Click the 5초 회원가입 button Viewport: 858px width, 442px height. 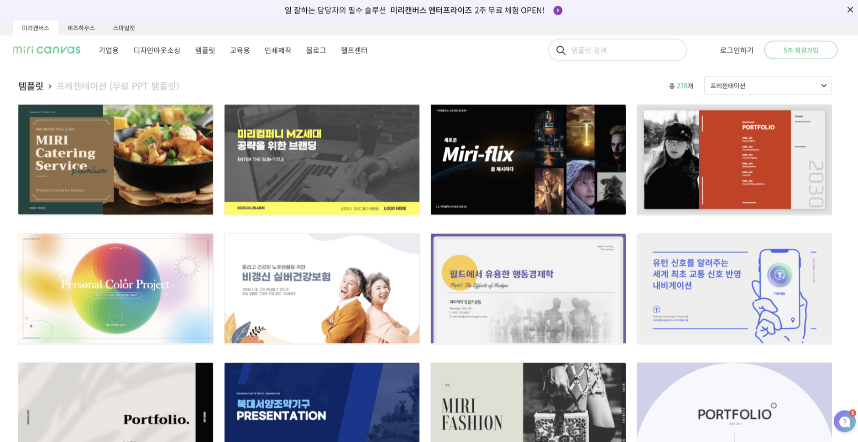point(800,50)
